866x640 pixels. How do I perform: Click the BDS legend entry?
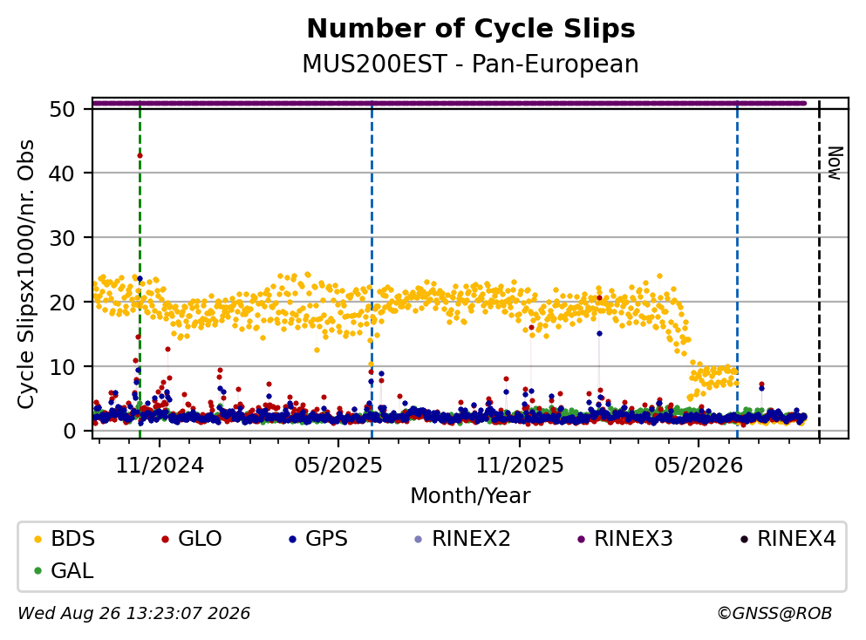coord(64,538)
